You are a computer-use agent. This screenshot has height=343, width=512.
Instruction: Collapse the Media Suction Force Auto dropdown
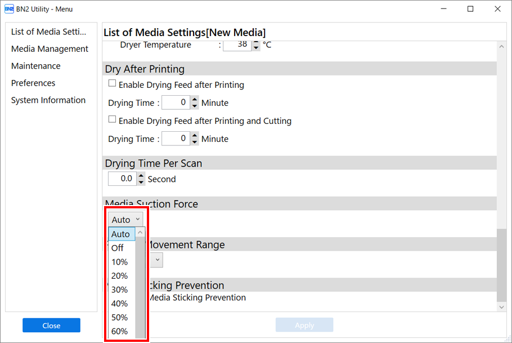point(126,220)
